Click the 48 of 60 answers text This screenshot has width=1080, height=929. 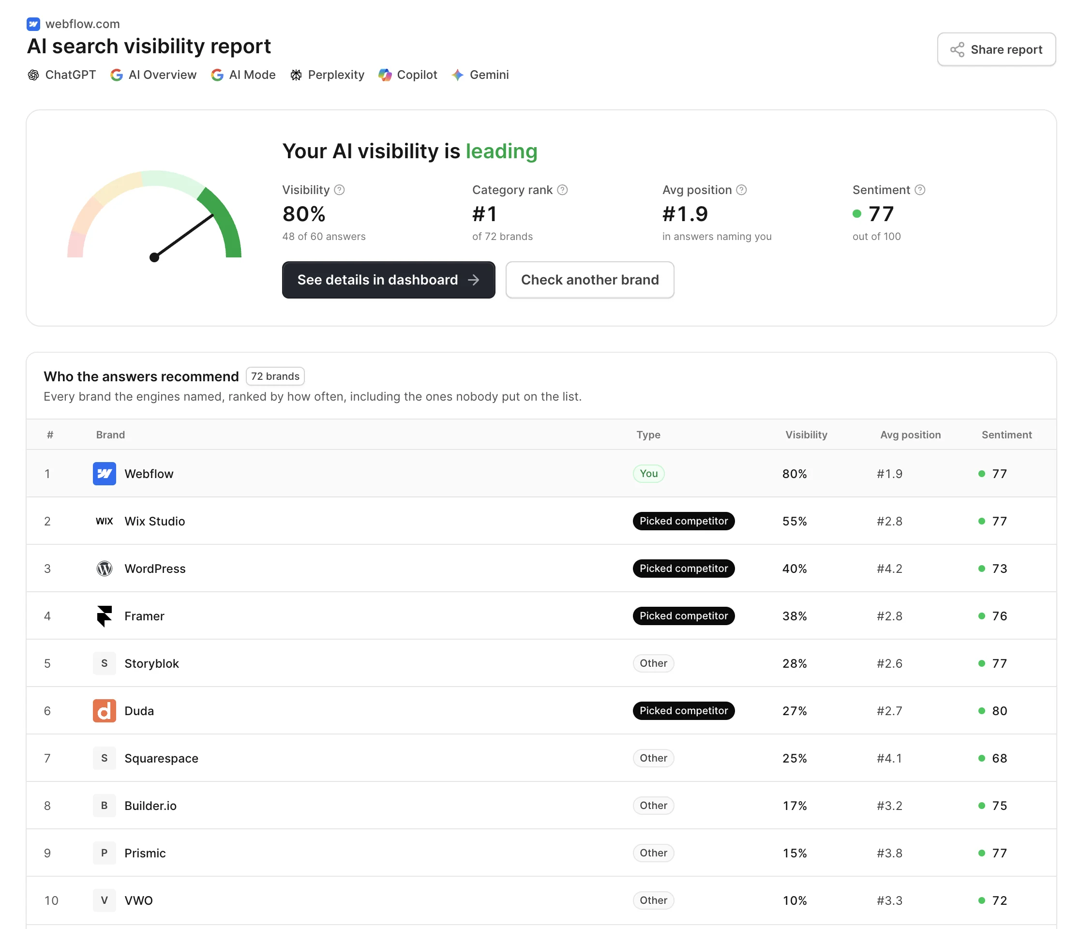pyautogui.click(x=324, y=237)
